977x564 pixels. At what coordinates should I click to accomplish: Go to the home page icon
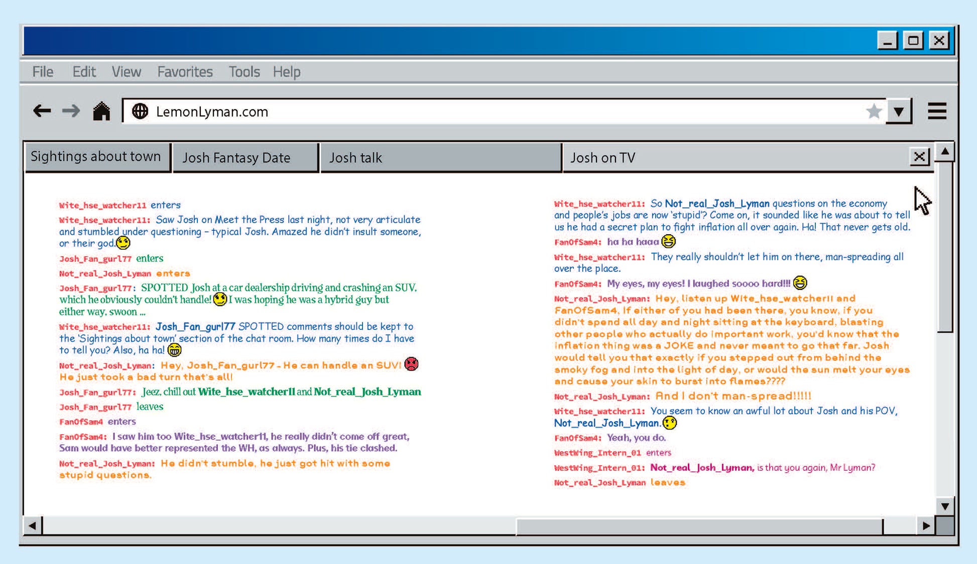click(101, 111)
